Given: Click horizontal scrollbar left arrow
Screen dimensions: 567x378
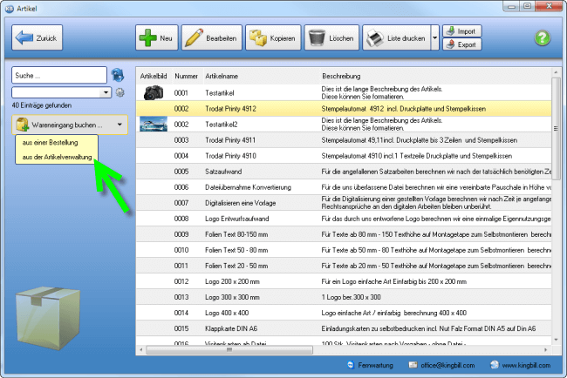Looking at the screenshot, I should (141, 349).
